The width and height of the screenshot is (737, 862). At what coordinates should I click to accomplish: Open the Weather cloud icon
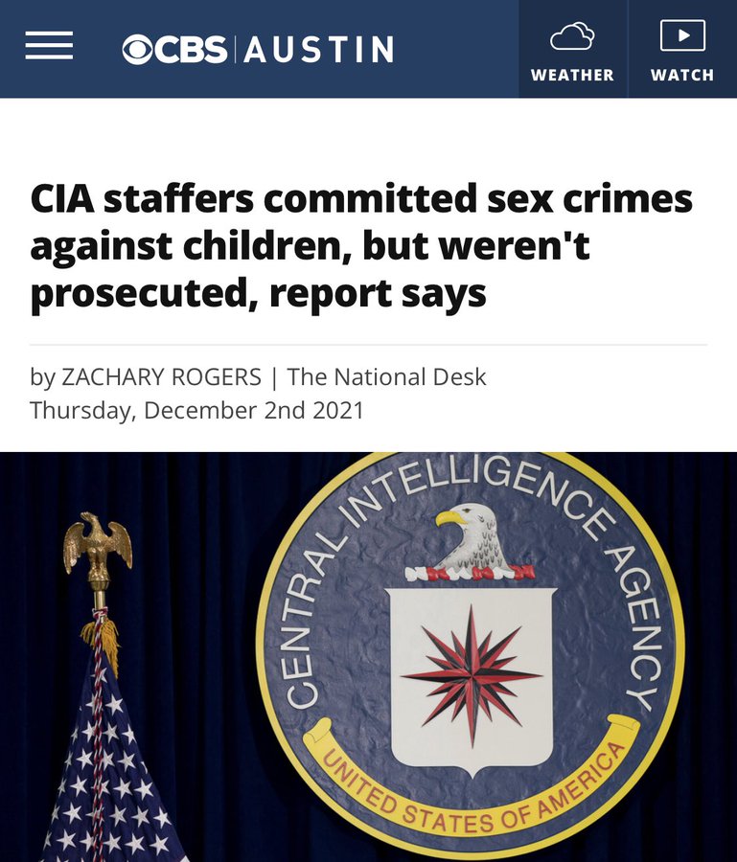click(572, 36)
